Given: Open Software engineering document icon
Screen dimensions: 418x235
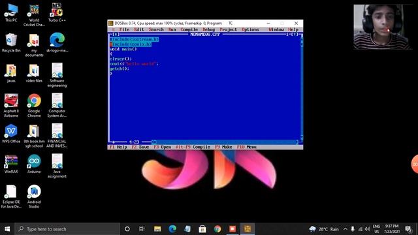Looking at the screenshot, I should tap(57, 75).
